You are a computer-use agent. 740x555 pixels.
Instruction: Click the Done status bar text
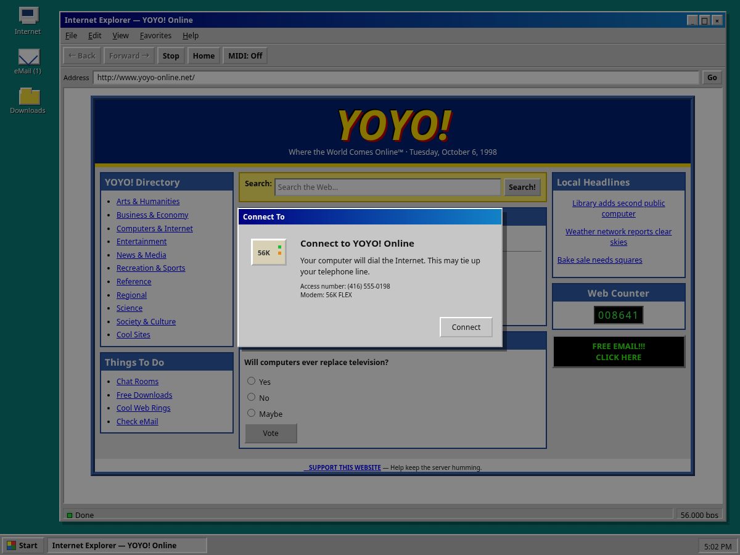[x=84, y=515]
